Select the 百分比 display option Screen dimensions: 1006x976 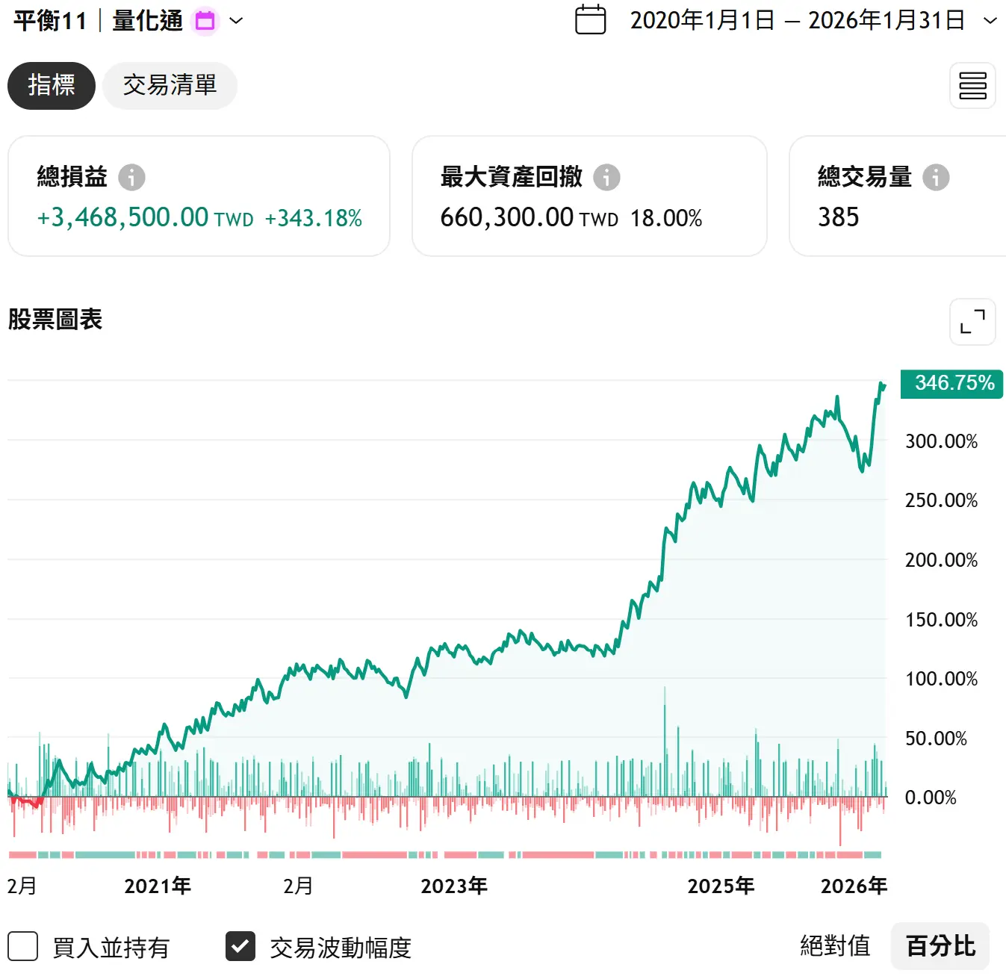pyautogui.click(x=940, y=946)
